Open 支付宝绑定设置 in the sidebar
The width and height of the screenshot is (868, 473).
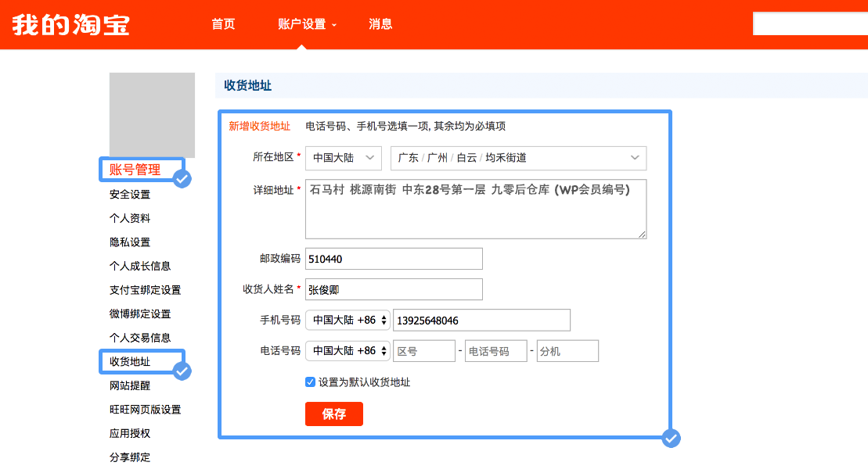tap(145, 290)
